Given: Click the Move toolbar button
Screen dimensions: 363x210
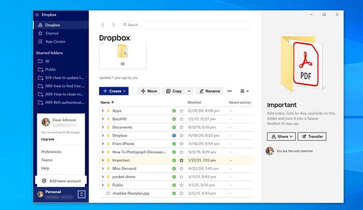Looking at the screenshot, I should [149, 91].
